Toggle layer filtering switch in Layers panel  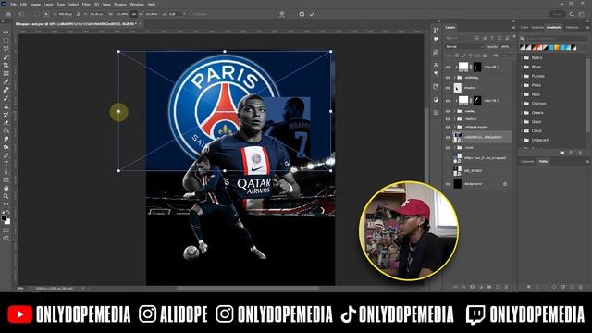coord(513,36)
